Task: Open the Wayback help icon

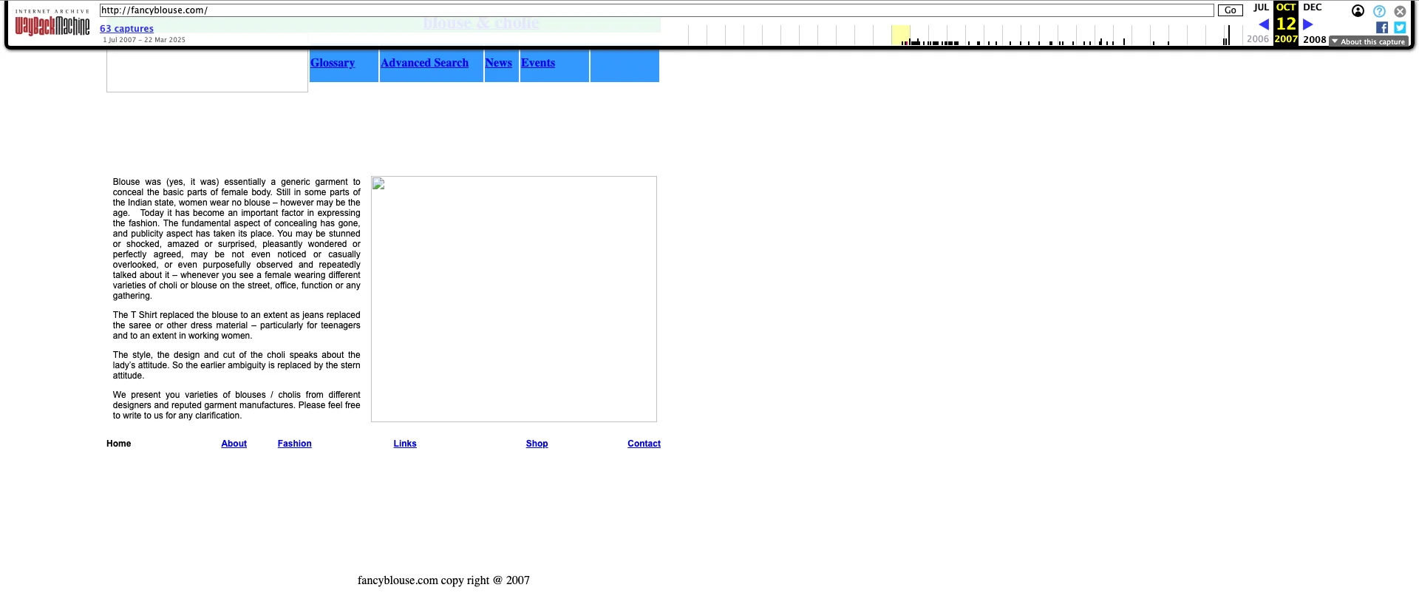Action: tap(1379, 11)
